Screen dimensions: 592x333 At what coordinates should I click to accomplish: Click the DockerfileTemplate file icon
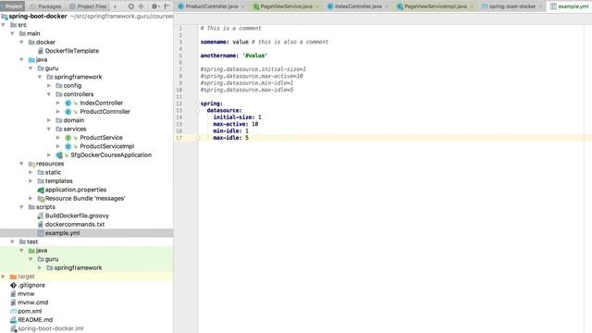click(41, 51)
